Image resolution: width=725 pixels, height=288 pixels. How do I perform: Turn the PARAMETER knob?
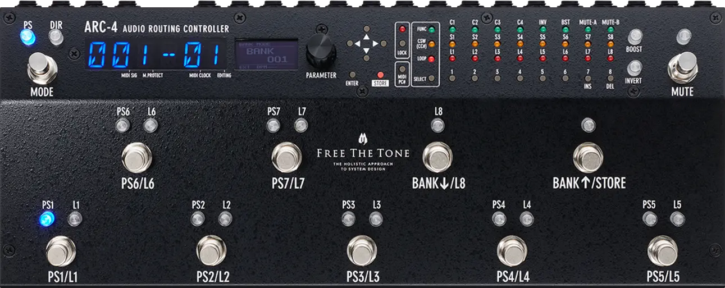(321, 51)
